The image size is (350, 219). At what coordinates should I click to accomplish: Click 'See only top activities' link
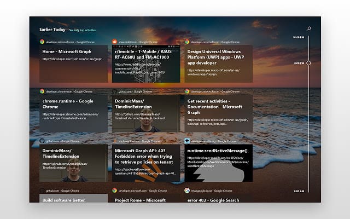(82, 30)
